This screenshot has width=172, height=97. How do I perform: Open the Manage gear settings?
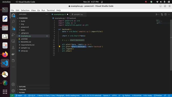(x=13, y=91)
